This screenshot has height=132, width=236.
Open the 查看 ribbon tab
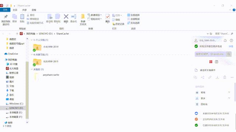(x=34, y=10)
